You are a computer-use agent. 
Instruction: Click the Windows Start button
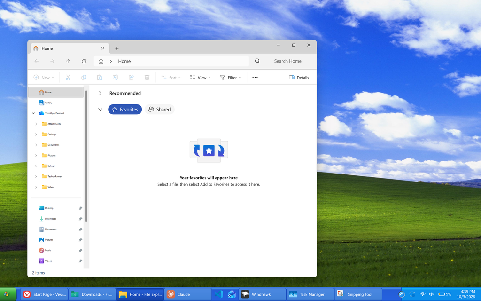[x=8, y=294]
